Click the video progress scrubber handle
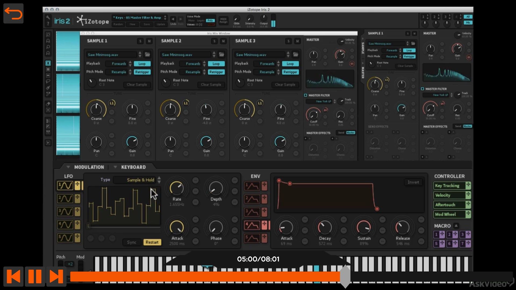This screenshot has height=290, width=516. click(345, 276)
